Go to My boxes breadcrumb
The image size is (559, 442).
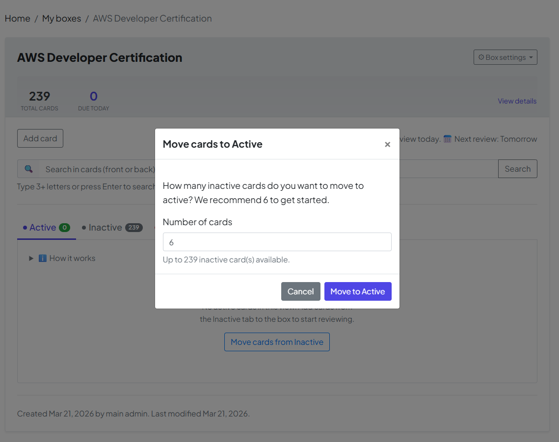click(61, 19)
